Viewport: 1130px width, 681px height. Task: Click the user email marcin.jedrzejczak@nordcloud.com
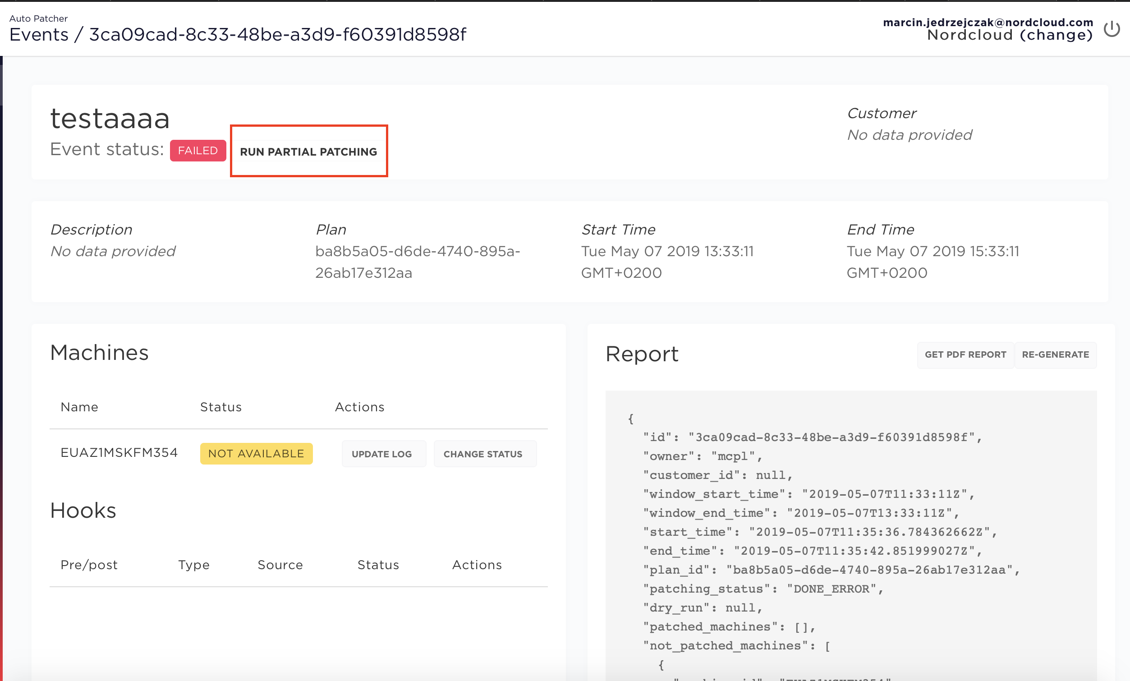[988, 22]
